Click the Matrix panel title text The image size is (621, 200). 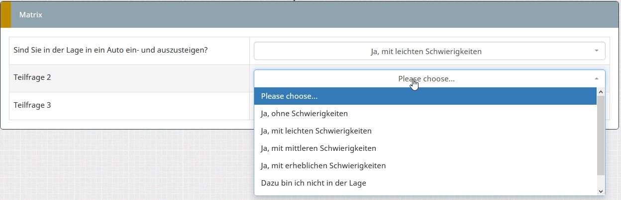point(30,15)
